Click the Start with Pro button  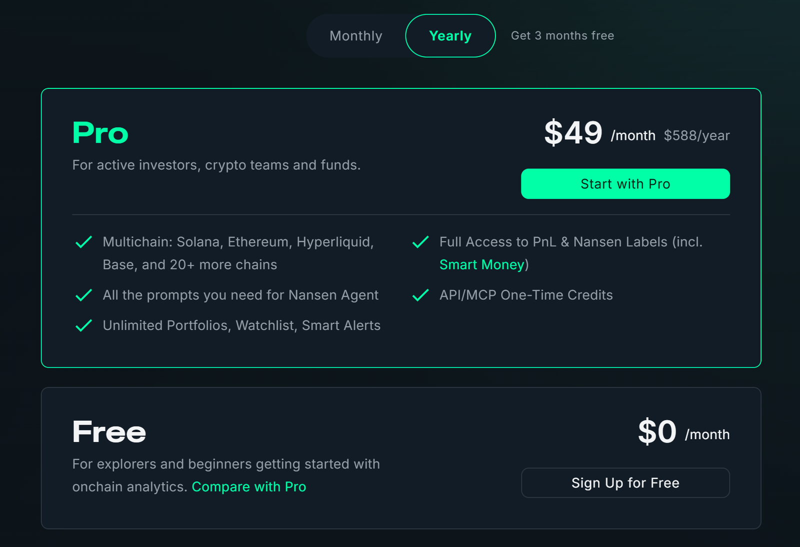[x=625, y=183]
